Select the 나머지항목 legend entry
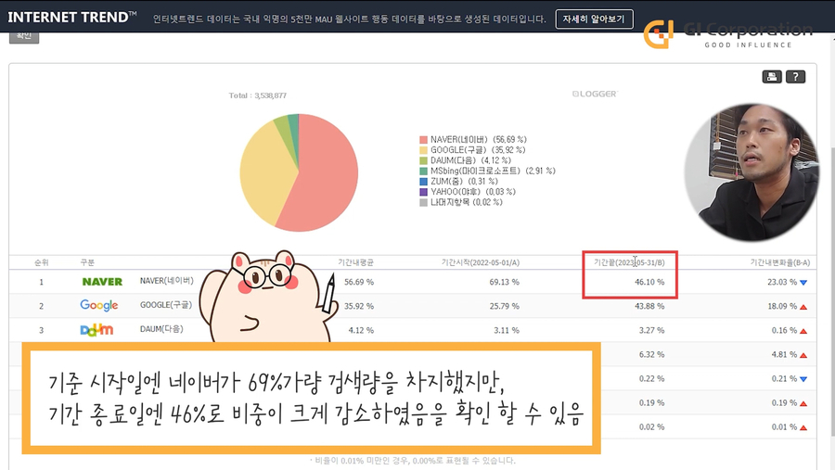 pyautogui.click(x=460, y=202)
